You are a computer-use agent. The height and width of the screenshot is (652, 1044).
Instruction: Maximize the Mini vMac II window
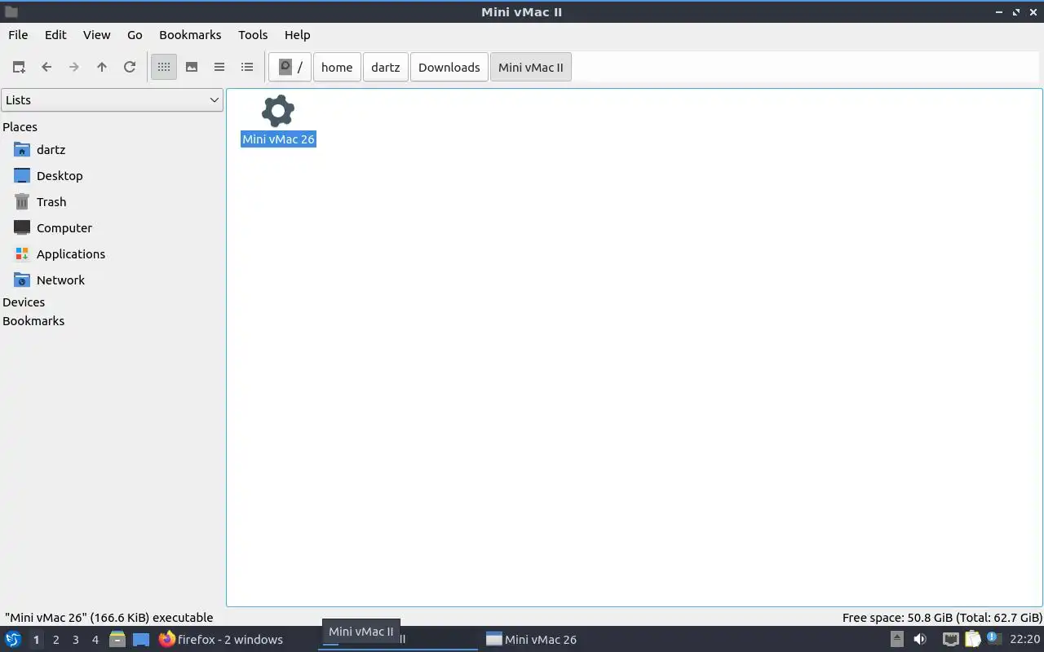point(1016,12)
